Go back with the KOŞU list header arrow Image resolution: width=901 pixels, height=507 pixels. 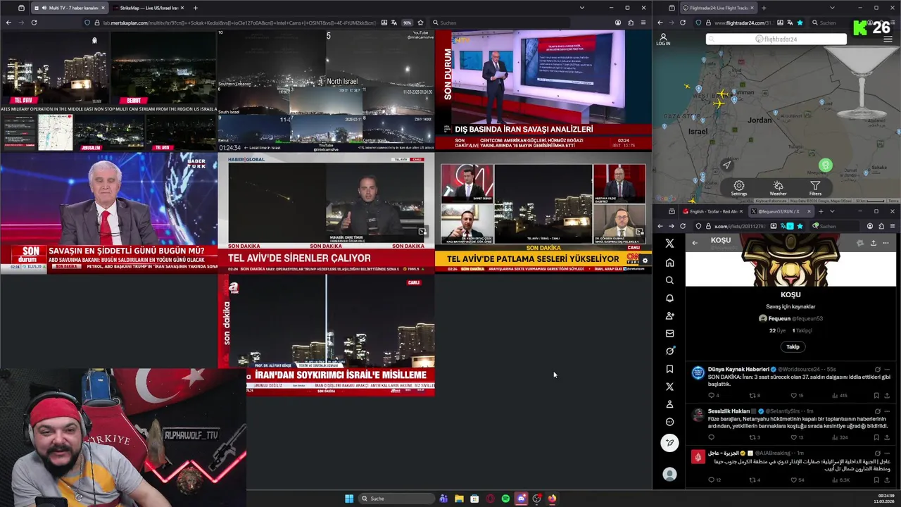[695, 243]
